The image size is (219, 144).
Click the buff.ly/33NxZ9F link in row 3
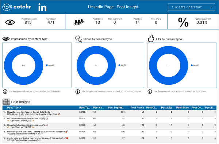(x=20, y=127)
